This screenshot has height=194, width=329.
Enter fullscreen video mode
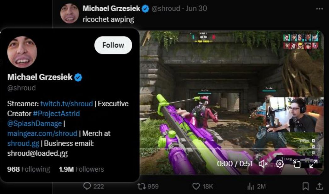coord(313,164)
